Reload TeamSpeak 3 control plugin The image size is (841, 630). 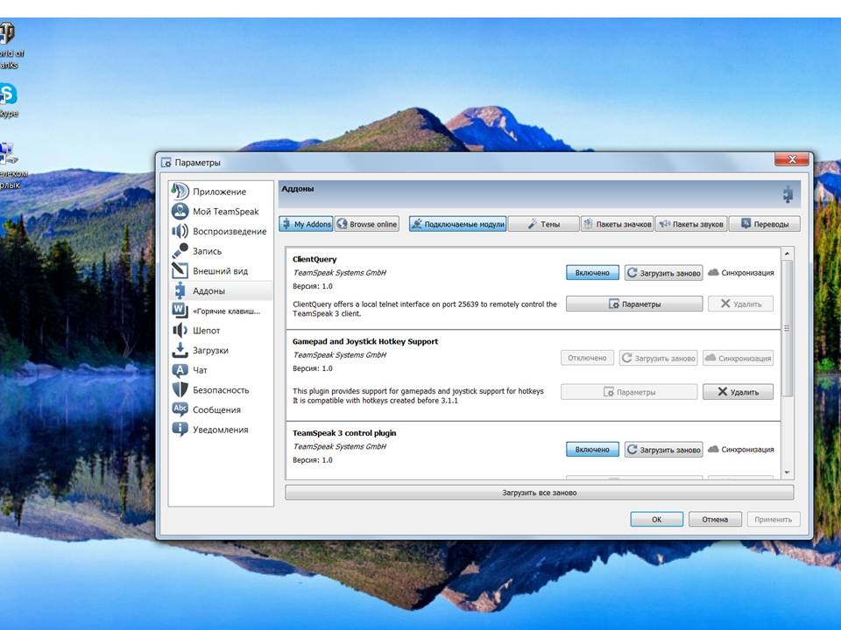tap(663, 450)
